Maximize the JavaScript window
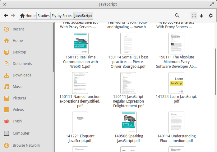The height and width of the screenshot is (152, 217). tap(212, 4)
